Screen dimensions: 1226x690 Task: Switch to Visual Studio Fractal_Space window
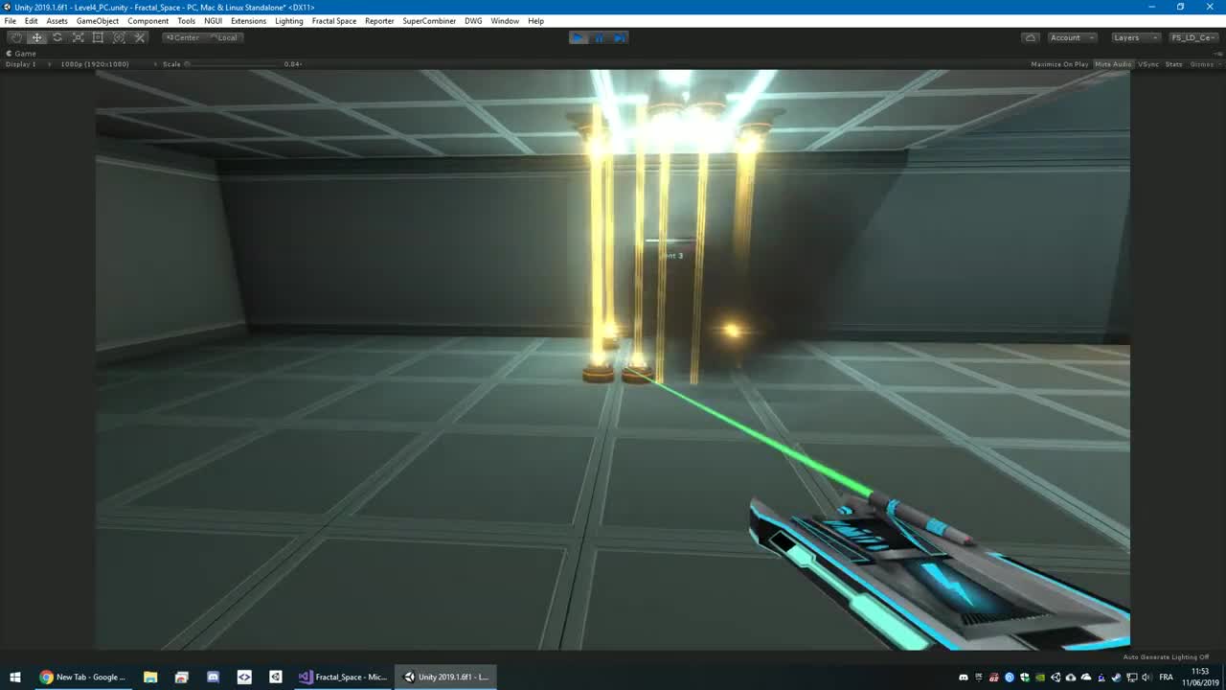click(x=342, y=677)
